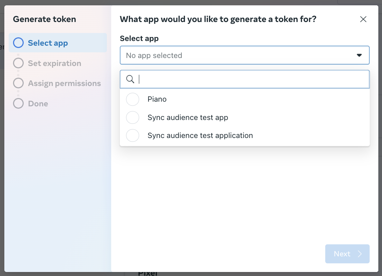Click the 'Sync audience test application' label
This screenshot has width=382, height=276.
click(200, 135)
